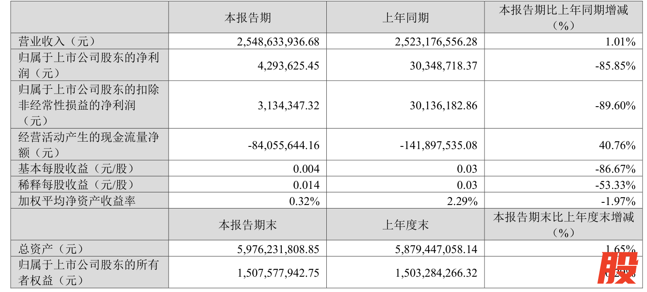Click the 本报告期比上年同期增减 header cell
The image size is (647, 292).
point(564,17)
